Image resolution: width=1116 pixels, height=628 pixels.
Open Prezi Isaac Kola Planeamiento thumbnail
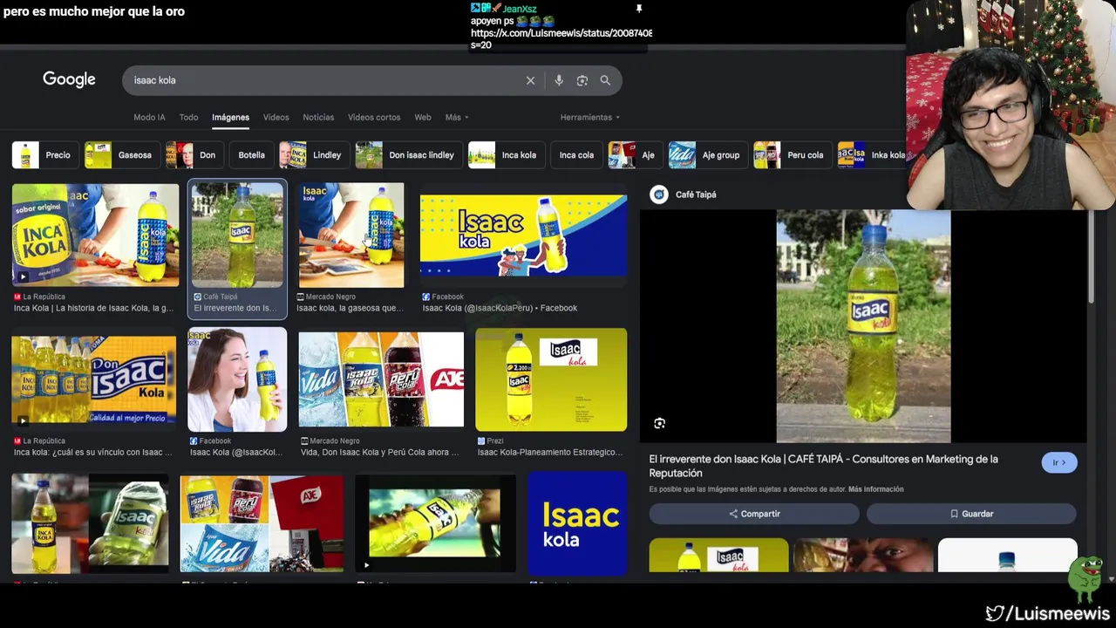click(551, 379)
